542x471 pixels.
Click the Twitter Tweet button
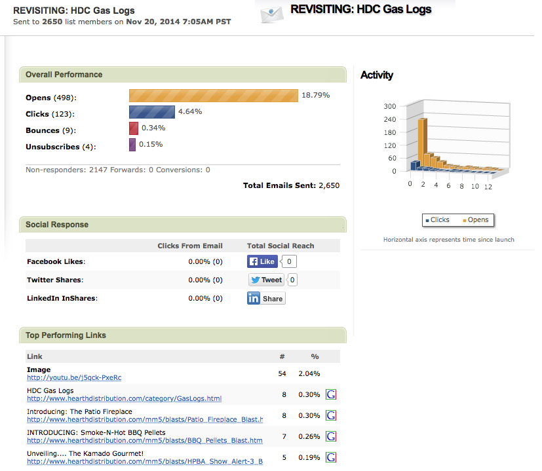[x=266, y=280]
